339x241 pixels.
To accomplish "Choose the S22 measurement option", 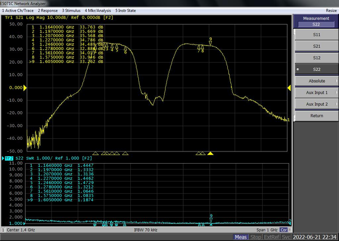I will 317,69.
